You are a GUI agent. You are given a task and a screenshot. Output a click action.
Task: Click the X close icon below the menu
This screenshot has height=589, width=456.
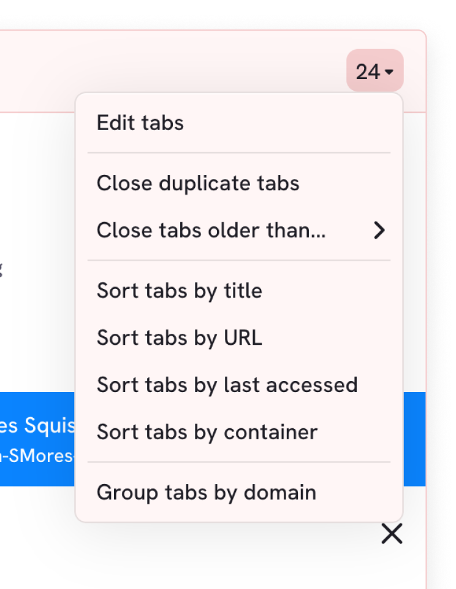392,534
